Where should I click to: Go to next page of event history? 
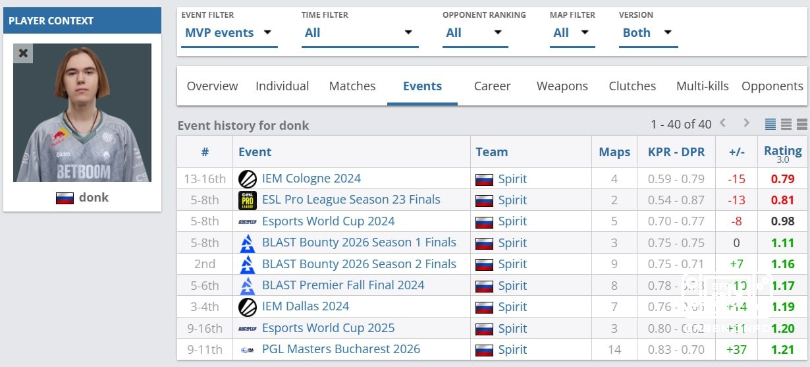coord(746,123)
